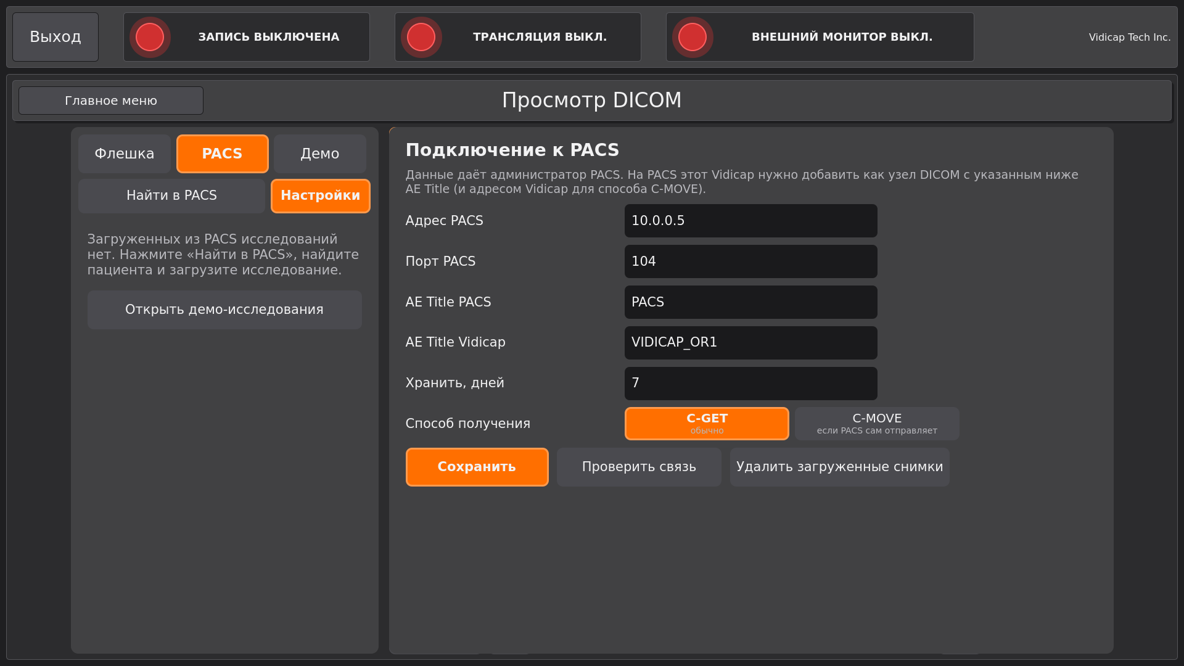The image size is (1184, 666).
Task: Open the Настройки tab
Action: (321, 195)
